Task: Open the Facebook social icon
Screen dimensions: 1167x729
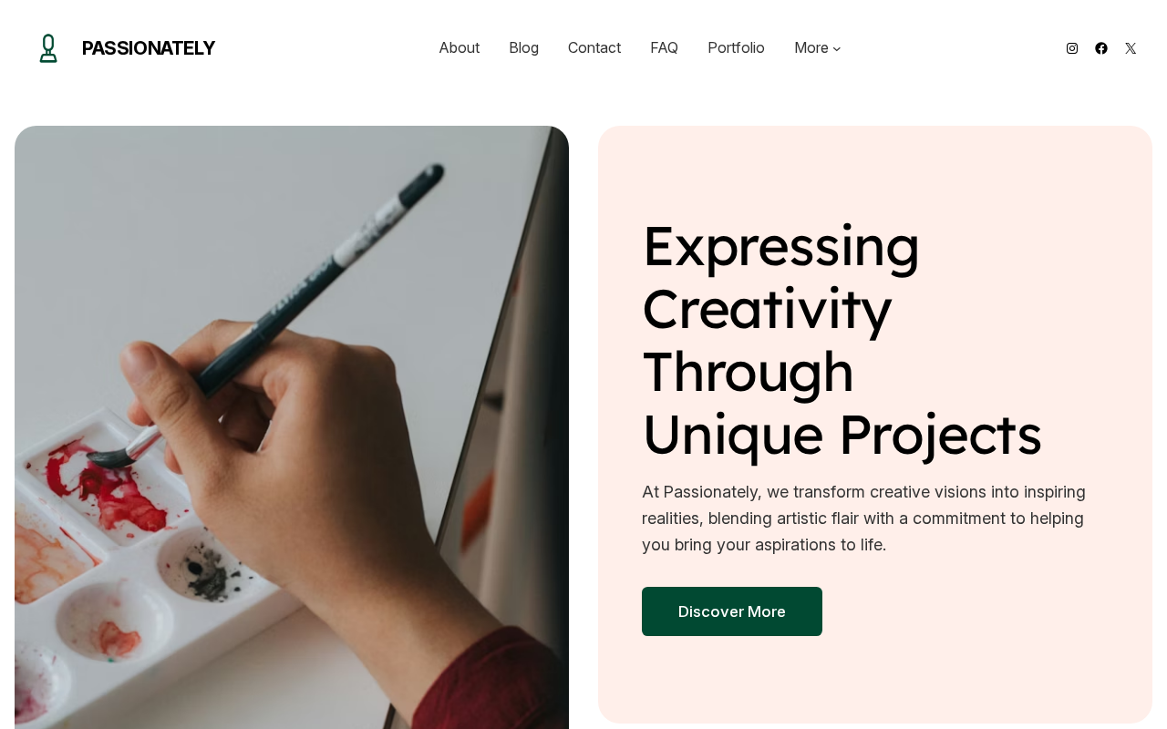Action: pos(1101,48)
